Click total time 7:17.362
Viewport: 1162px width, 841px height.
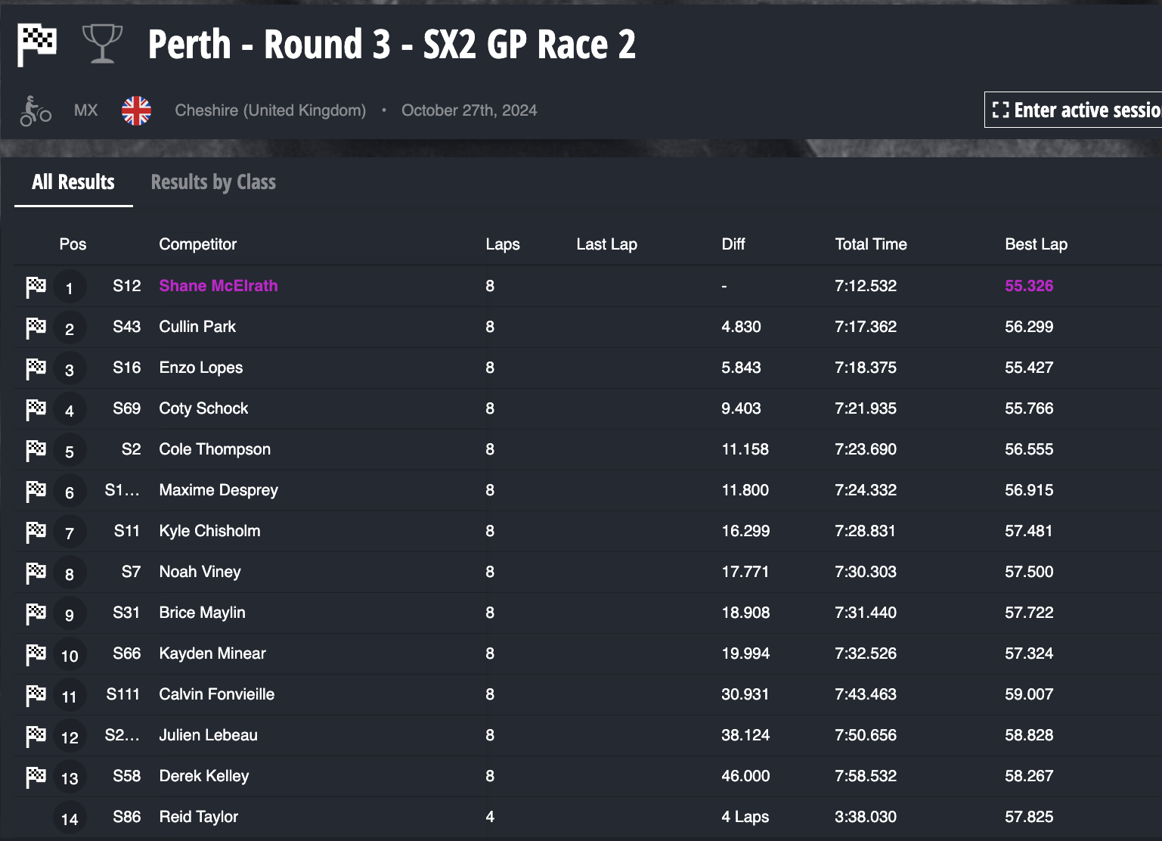(866, 327)
